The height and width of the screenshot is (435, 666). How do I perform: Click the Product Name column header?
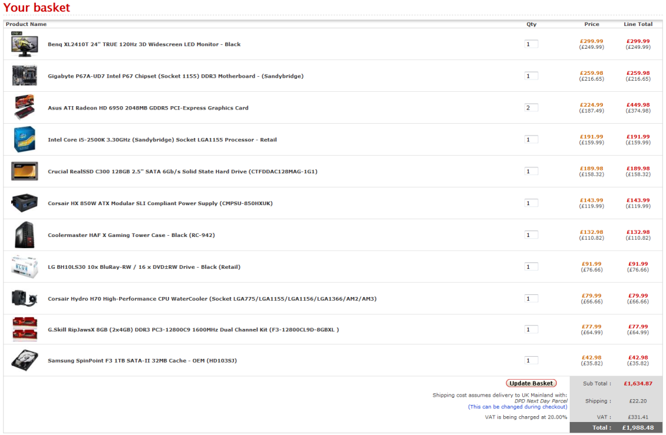pos(26,24)
